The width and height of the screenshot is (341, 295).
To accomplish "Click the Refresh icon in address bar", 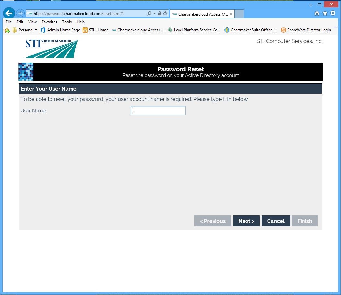I will [165, 14].
